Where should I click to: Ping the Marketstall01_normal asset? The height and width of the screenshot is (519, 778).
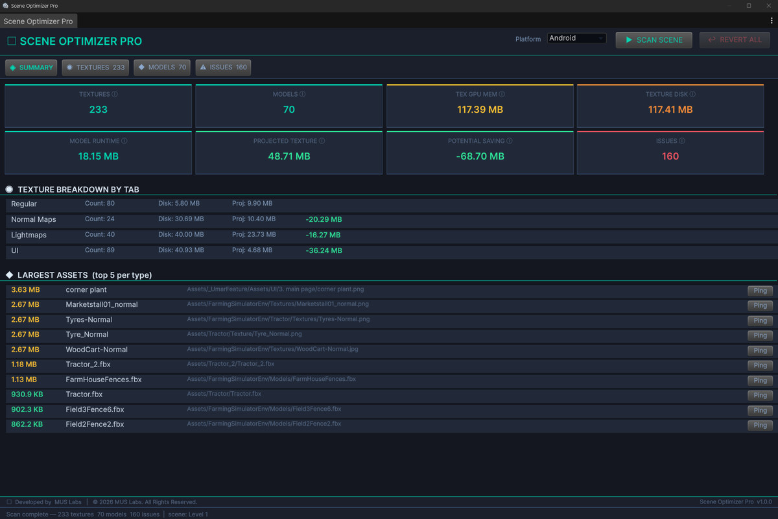[760, 306]
